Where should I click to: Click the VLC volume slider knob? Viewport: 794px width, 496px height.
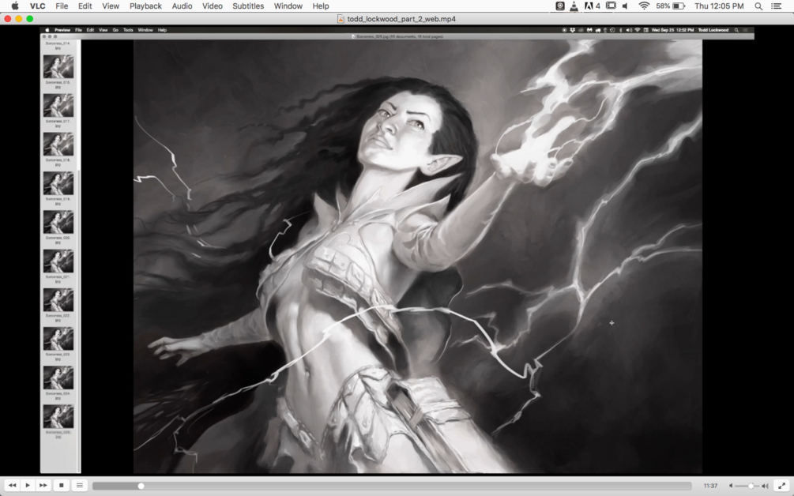[x=751, y=486]
